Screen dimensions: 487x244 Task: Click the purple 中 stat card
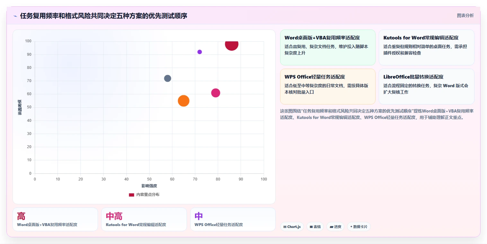(233, 219)
